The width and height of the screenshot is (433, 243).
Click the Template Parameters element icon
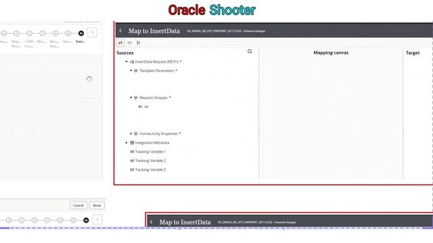coord(136,71)
